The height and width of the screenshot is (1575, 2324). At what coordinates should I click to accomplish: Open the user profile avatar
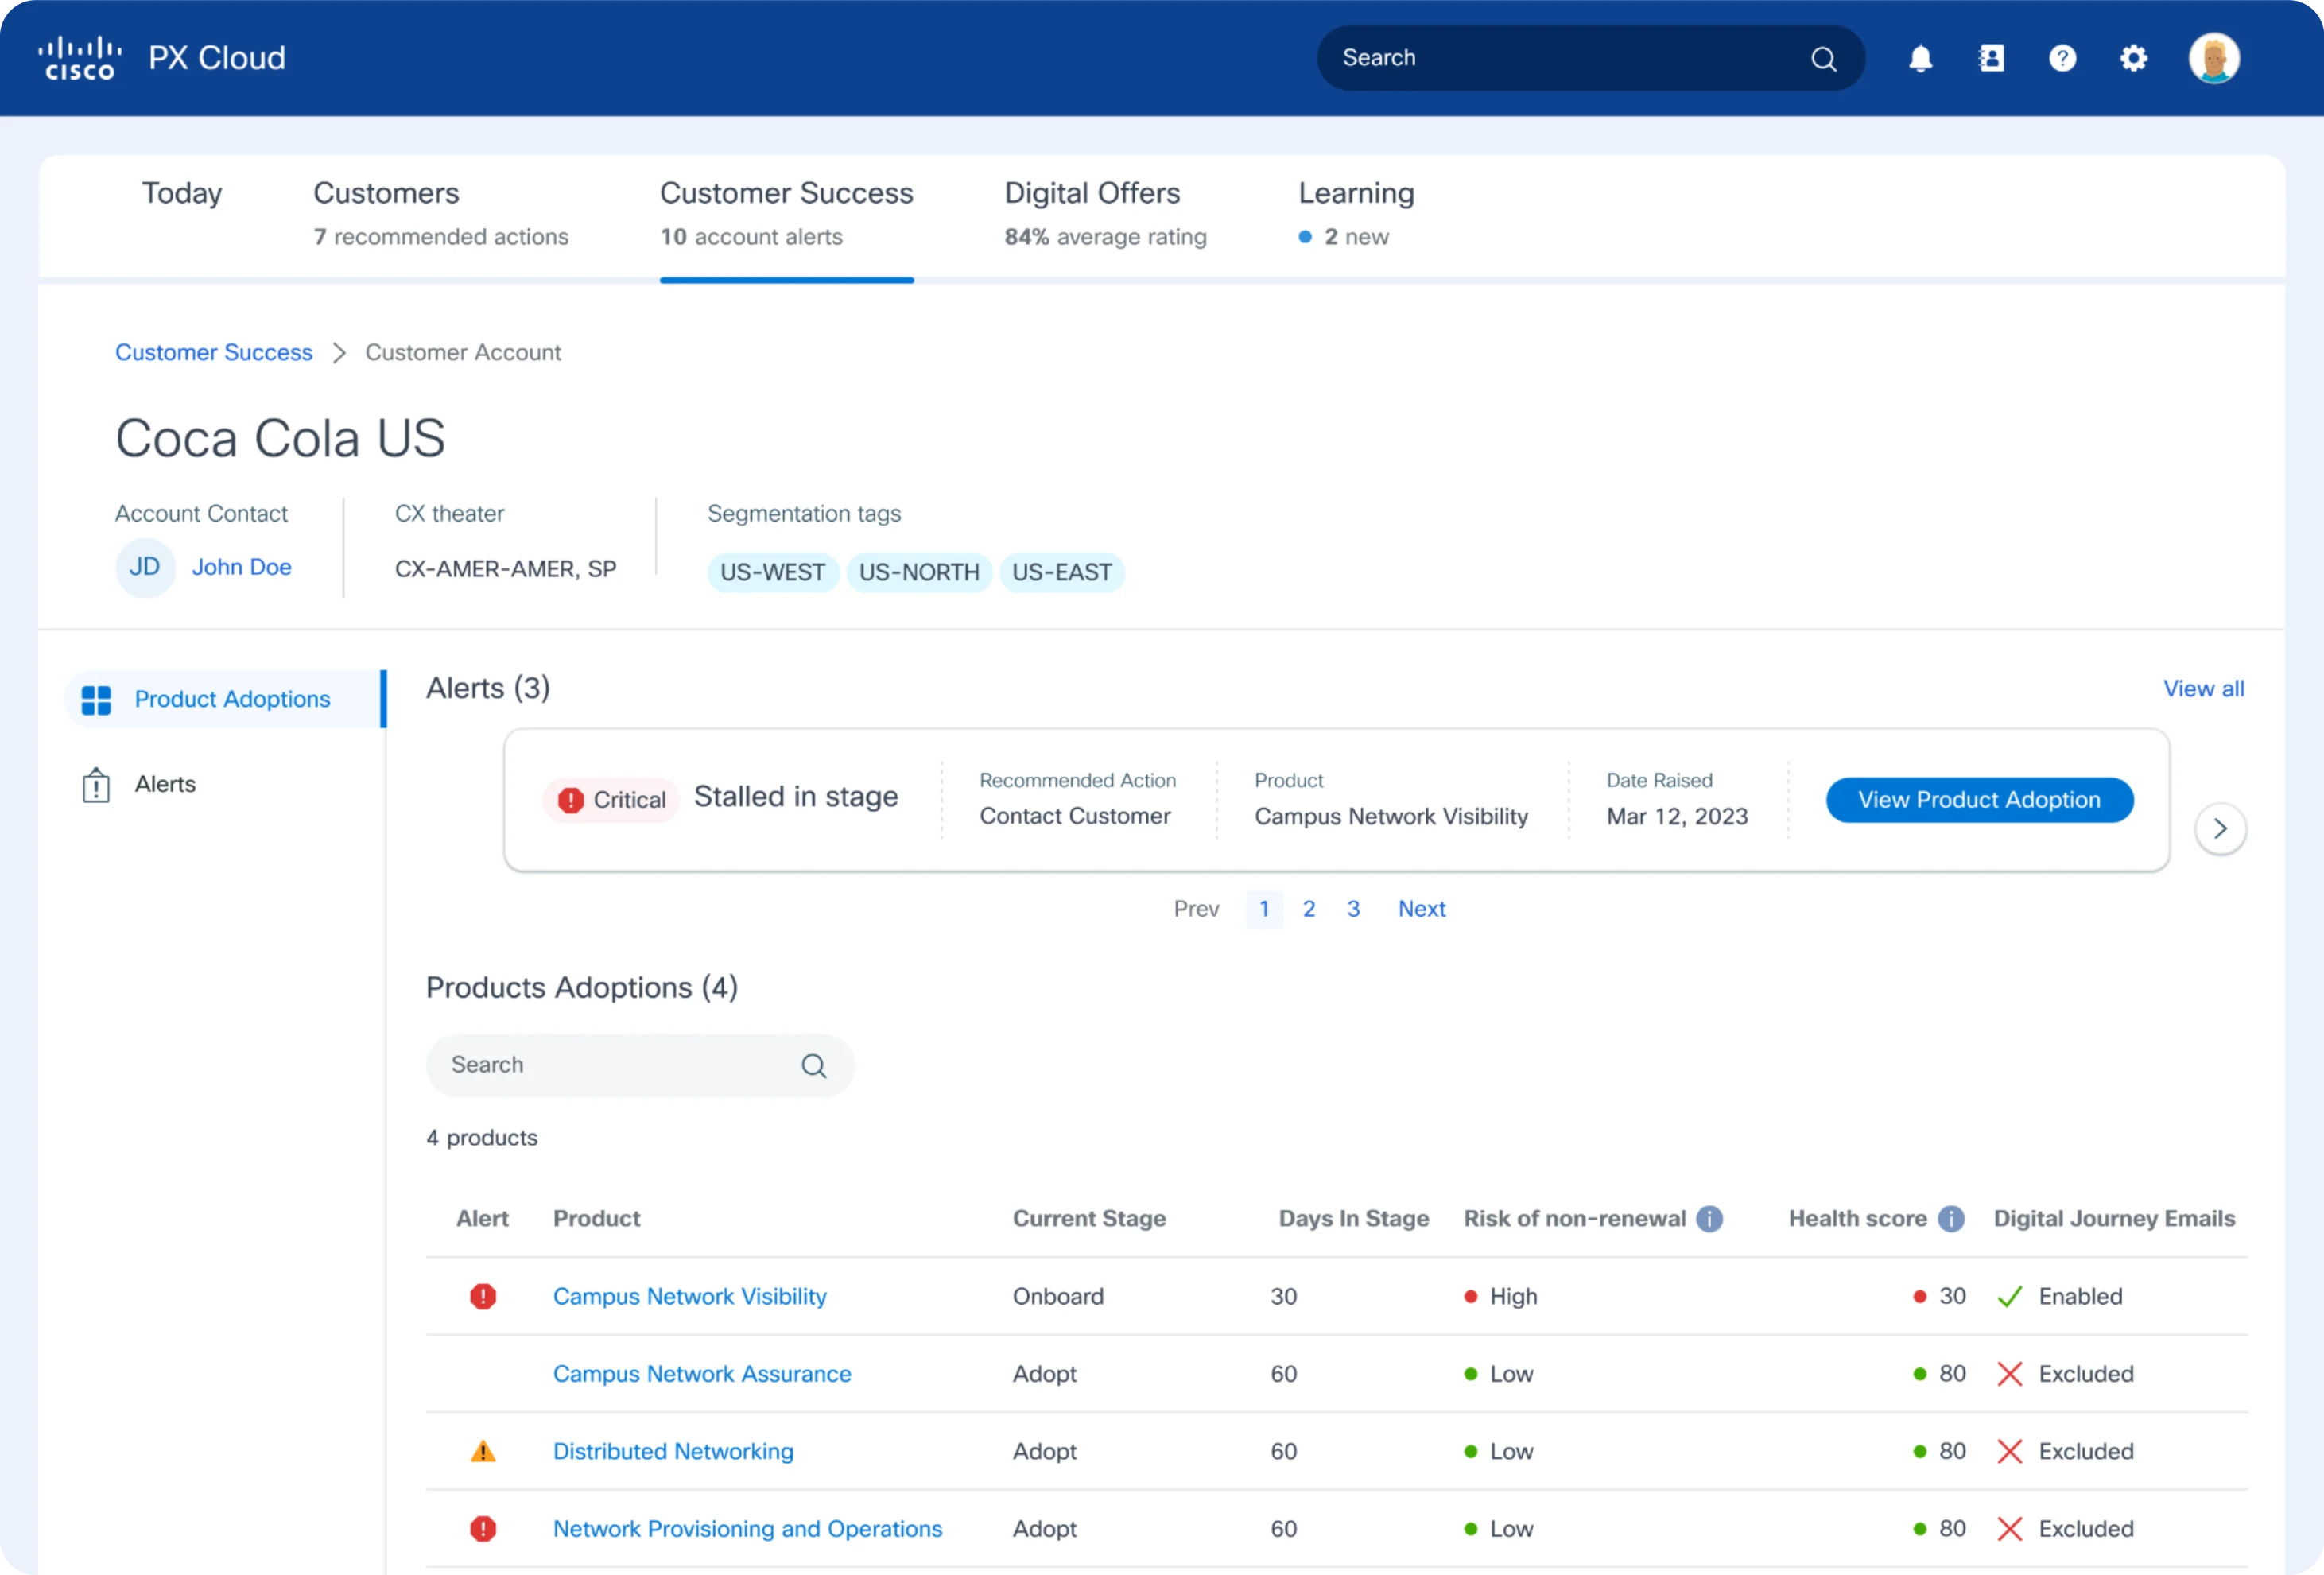2214,58
